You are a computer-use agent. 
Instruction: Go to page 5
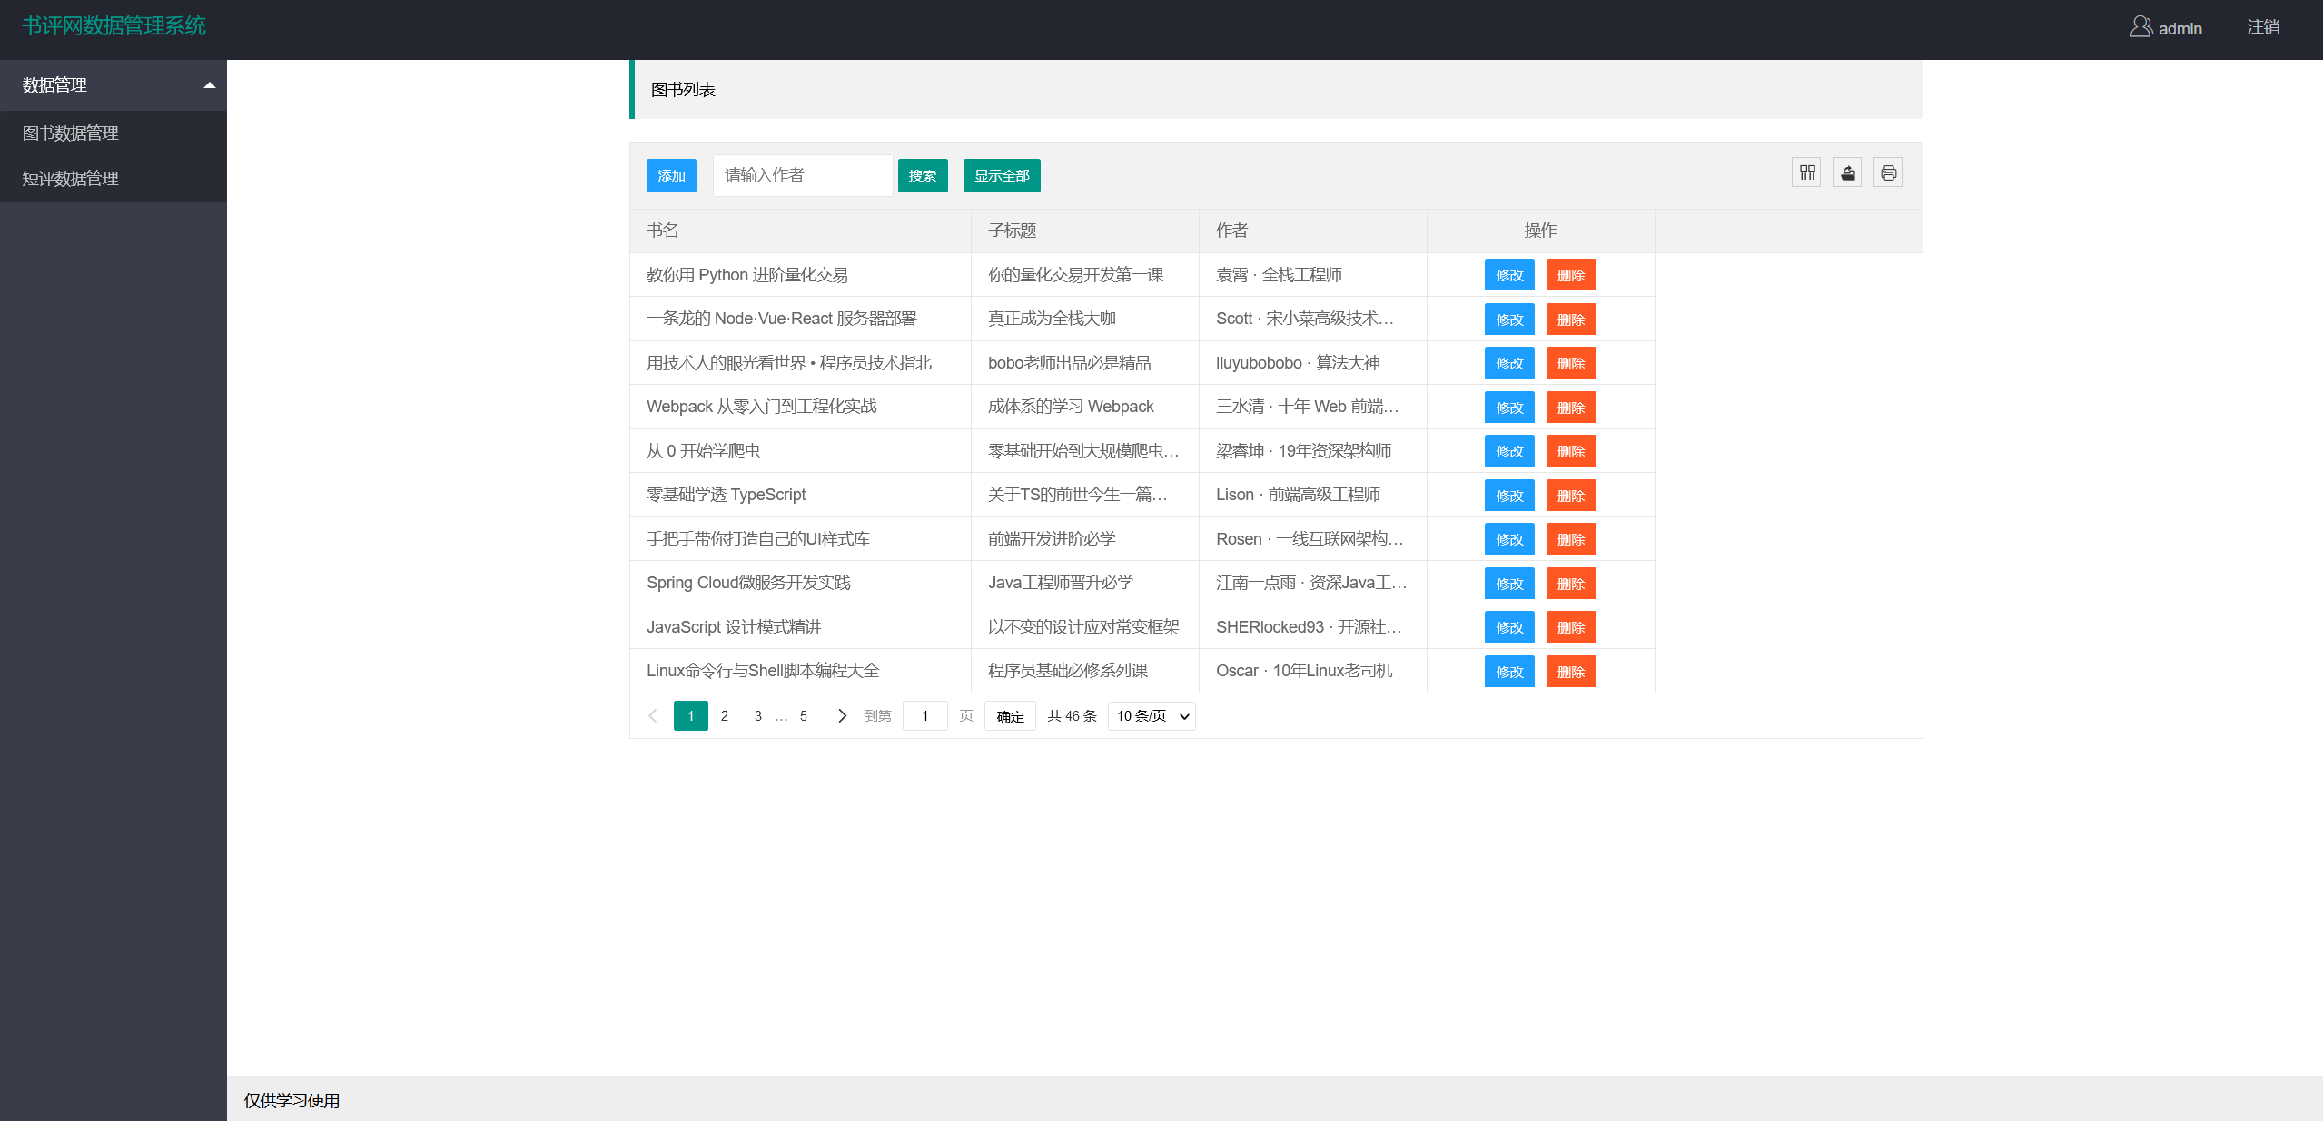click(x=804, y=716)
